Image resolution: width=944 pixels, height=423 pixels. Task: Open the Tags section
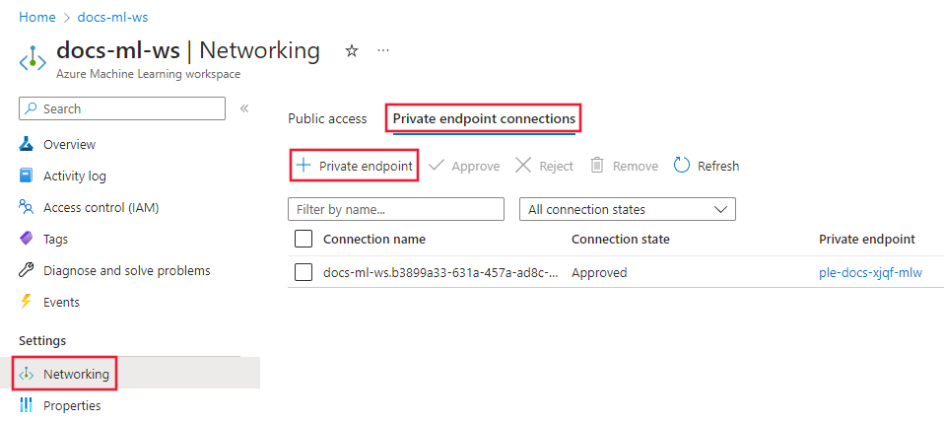pos(56,239)
